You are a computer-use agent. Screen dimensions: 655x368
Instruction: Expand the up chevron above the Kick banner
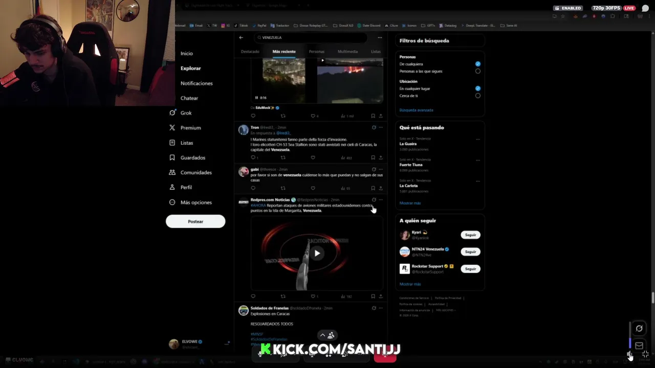pyautogui.click(x=322, y=335)
